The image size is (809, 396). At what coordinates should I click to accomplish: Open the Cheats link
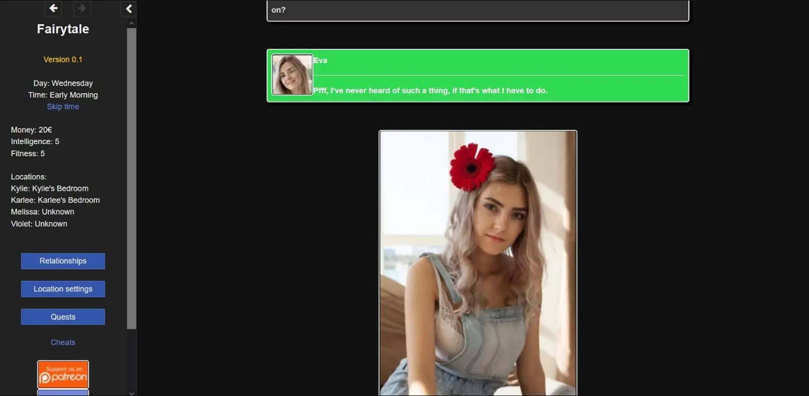pos(63,342)
